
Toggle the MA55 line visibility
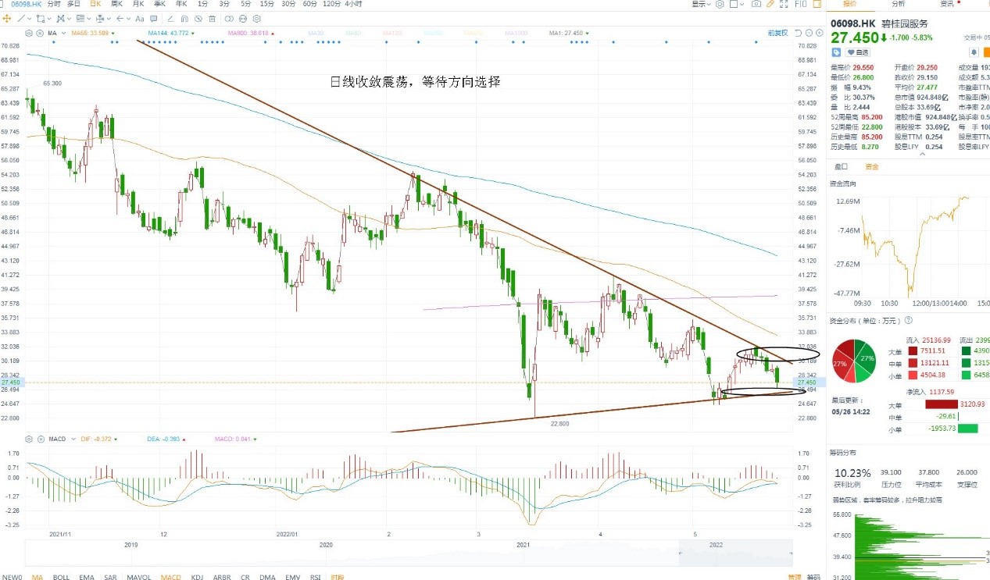(91, 33)
